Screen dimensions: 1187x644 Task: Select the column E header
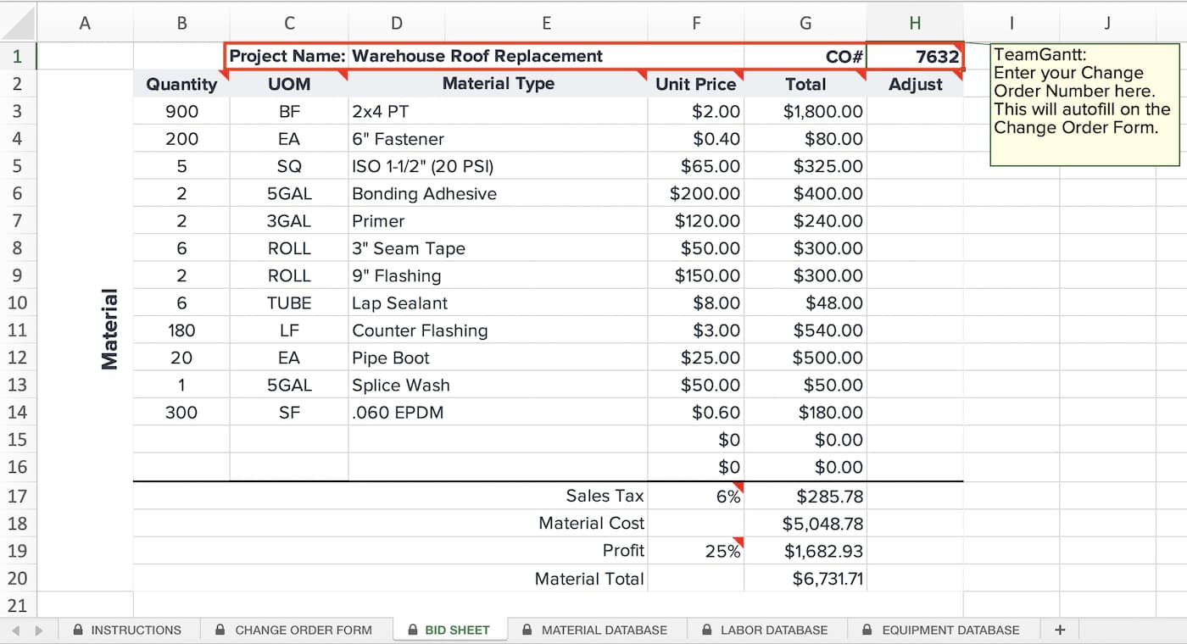tap(546, 24)
